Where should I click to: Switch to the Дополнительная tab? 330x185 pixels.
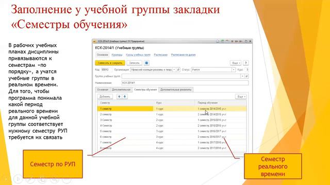(x=121, y=89)
